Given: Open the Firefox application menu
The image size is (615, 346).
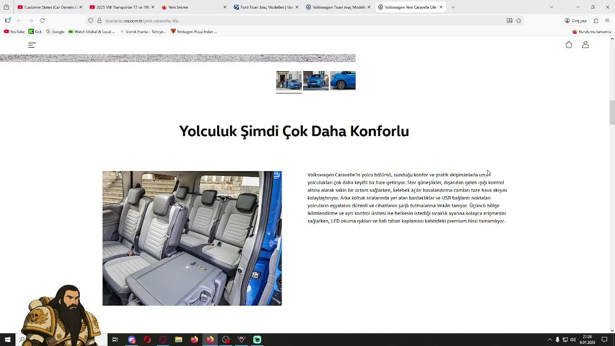Looking at the screenshot, I should tap(607, 21).
